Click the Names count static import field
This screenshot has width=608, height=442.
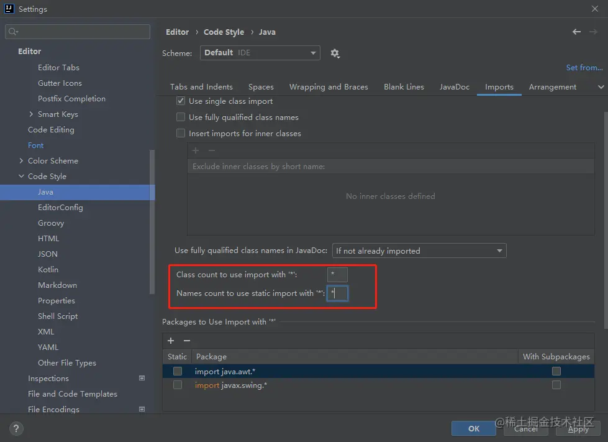click(337, 293)
